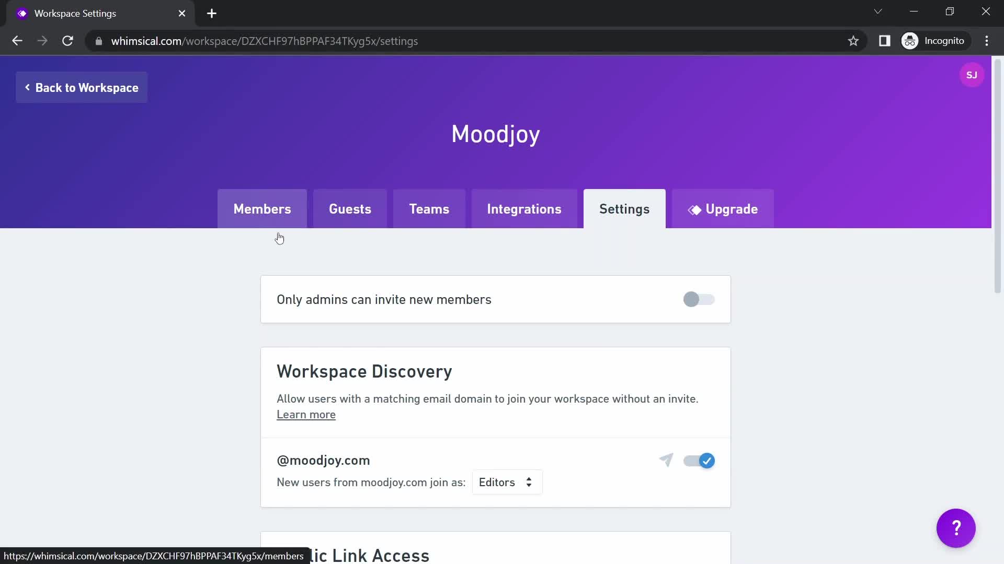Switch to the Guests tab
The image size is (1004, 564).
350,208
